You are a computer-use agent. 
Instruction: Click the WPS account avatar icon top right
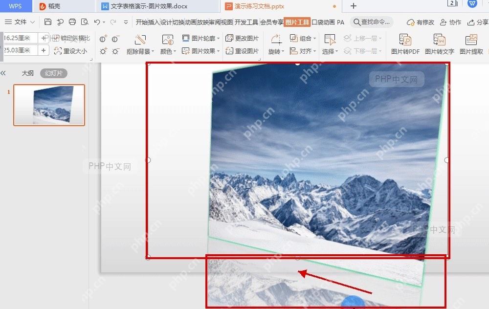[472, 3]
